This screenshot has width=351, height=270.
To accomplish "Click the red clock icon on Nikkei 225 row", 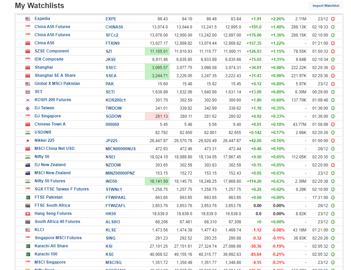I will point(333,141).
